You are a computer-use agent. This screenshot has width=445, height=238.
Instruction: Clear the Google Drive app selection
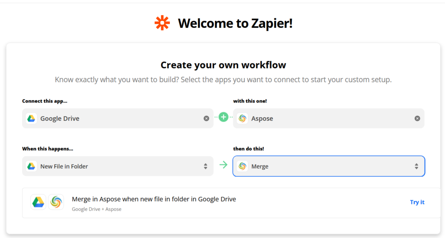tap(206, 119)
